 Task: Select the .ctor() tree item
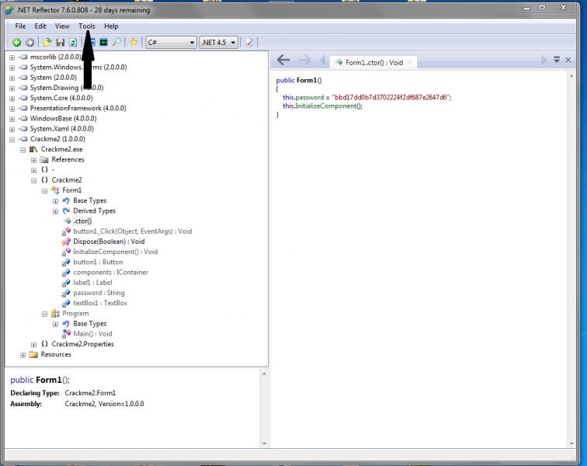82,221
